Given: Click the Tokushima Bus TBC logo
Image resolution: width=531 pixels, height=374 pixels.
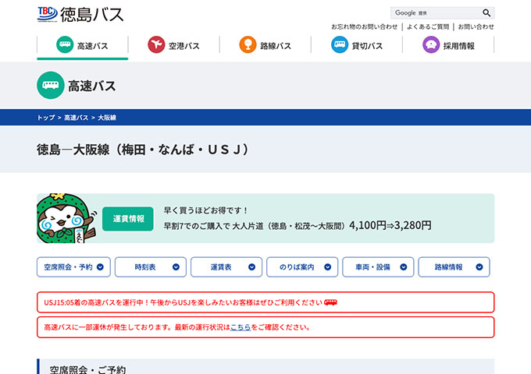Looking at the screenshot, I should (80, 14).
